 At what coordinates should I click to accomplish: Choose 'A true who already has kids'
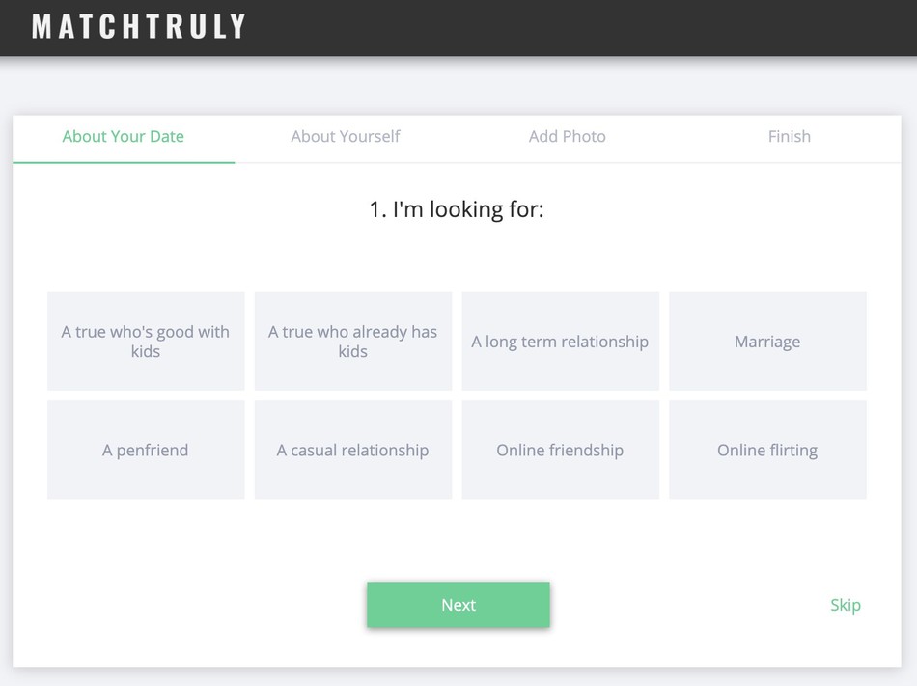(352, 342)
